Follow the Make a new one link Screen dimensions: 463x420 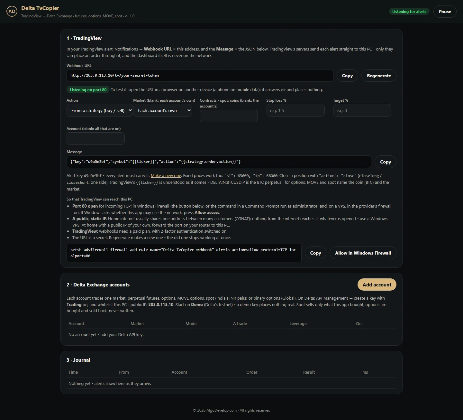tap(166, 176)
